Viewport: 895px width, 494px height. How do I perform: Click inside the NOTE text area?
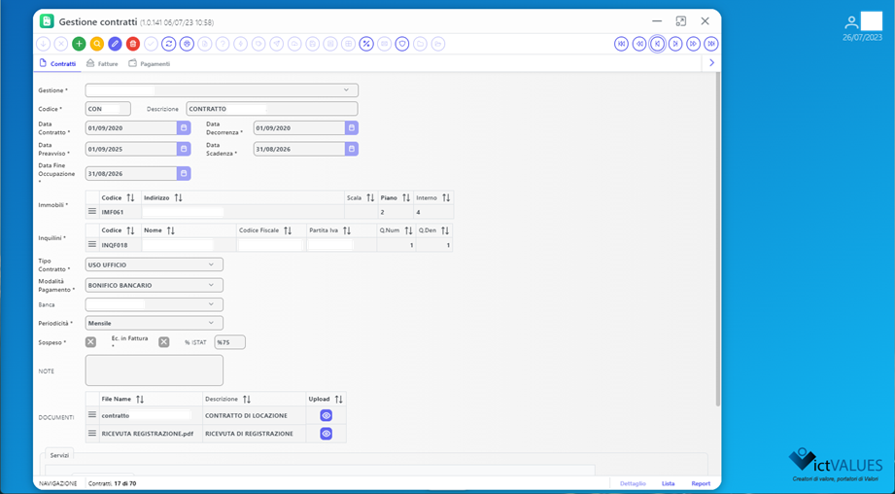tap(155, 370)
